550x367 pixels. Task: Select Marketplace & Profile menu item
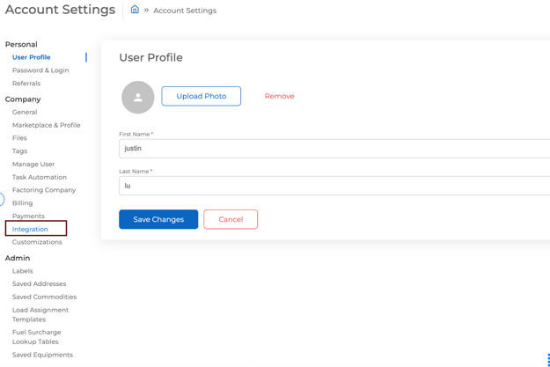click(47, 125)
